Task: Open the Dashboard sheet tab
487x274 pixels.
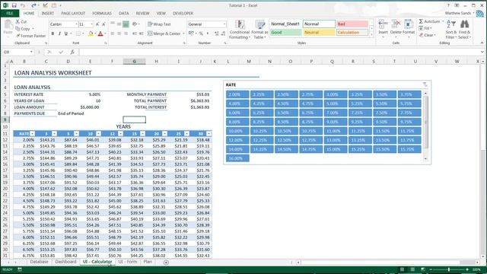Action: click(65, 262)
